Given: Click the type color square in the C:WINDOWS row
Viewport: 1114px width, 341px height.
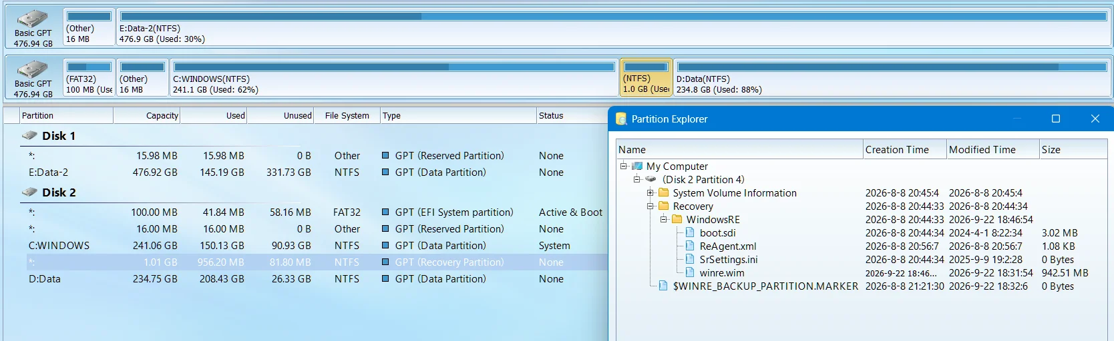Looking at the screenshot, I should coord(385,245).
